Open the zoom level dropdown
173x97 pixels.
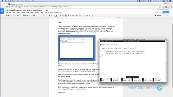[x=19, y=16]
